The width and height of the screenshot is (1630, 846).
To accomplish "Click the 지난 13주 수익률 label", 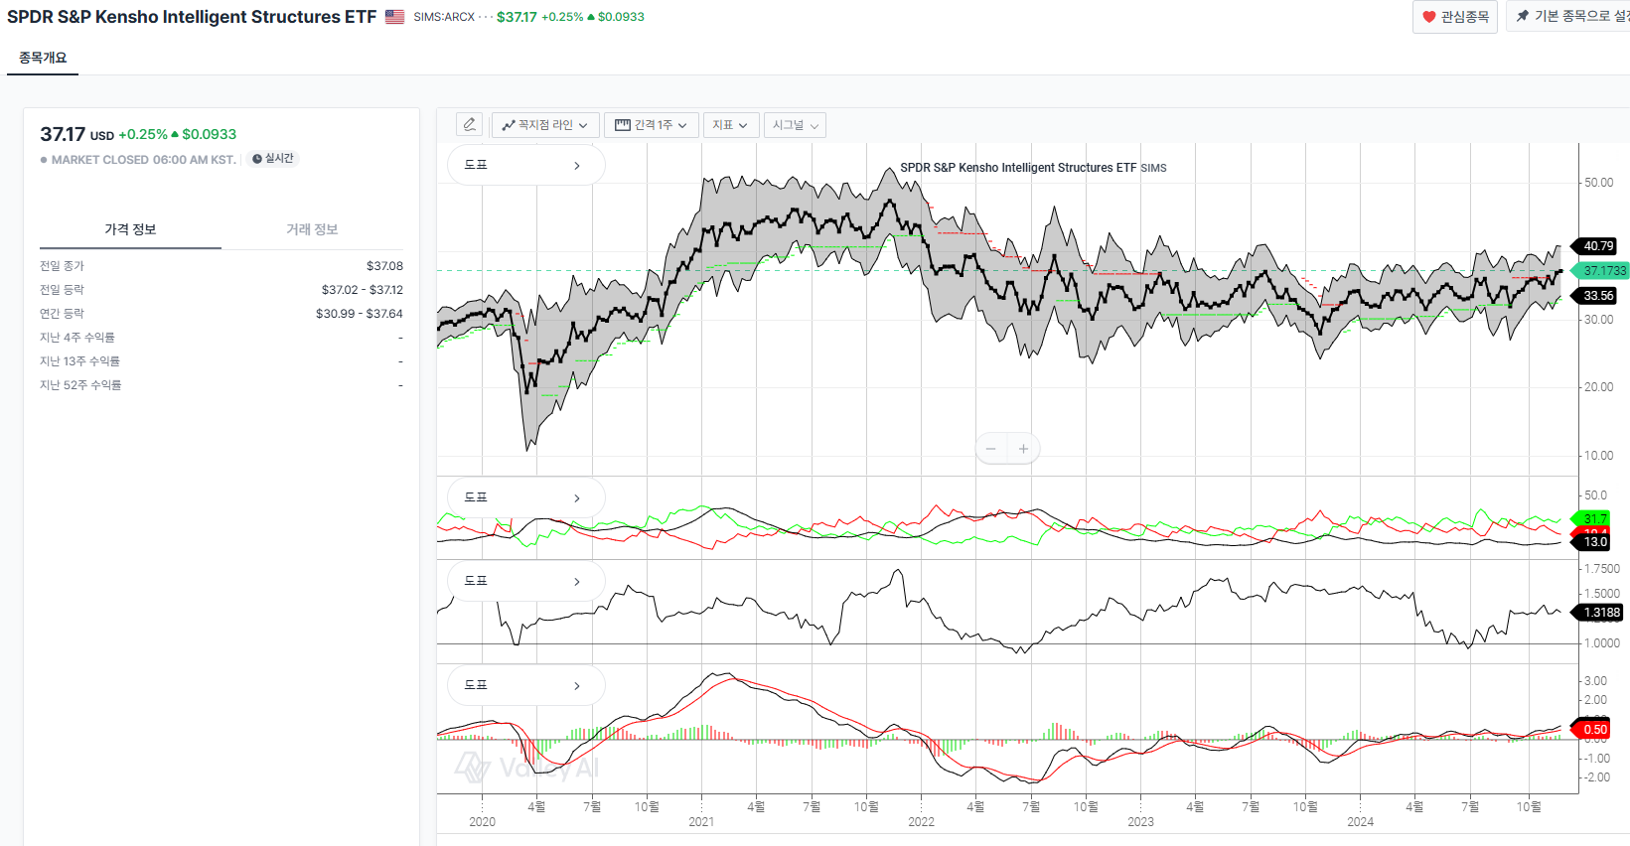I will click(x=79, y=361).
